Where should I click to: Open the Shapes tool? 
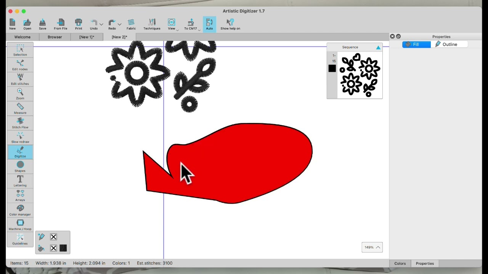20,166
